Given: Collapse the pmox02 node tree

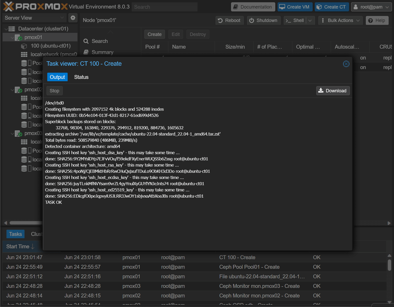Looking at the screenshot, I should coord(12,90).
